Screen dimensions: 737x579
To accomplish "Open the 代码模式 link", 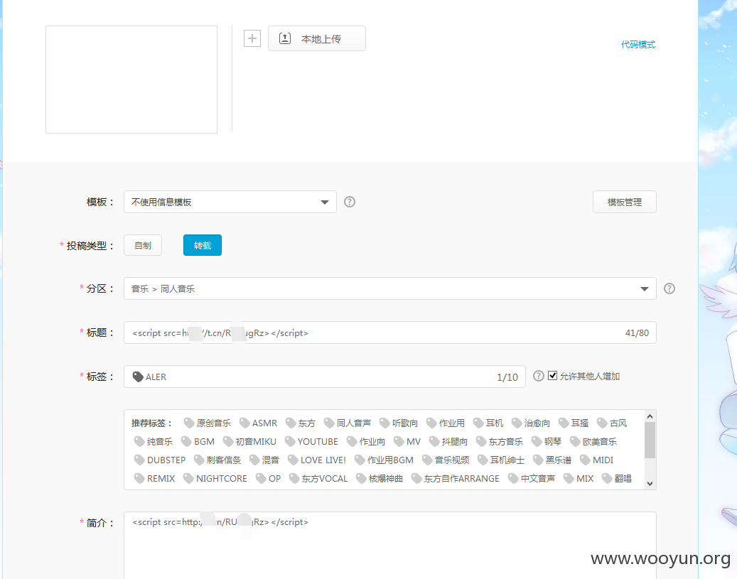I will [x=638, y=45].
